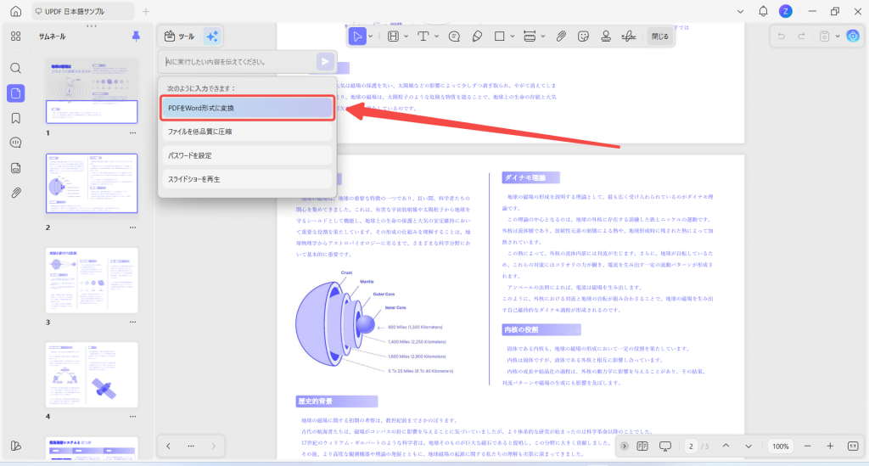The image size is (869, 466).
Task: Open the UPDF cloud icon top right
Action: coord(853,36)
